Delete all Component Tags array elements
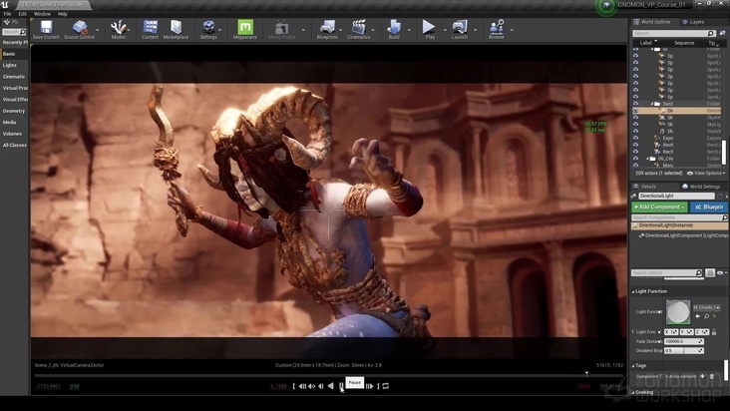Viewport: 730px width, 411px height. (x=711, y=376)
